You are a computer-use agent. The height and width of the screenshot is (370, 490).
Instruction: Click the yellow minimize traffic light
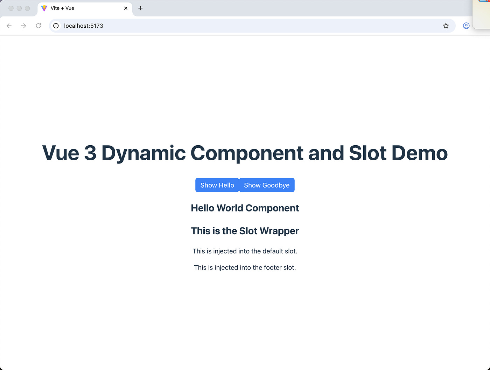[x=19, y=8]
